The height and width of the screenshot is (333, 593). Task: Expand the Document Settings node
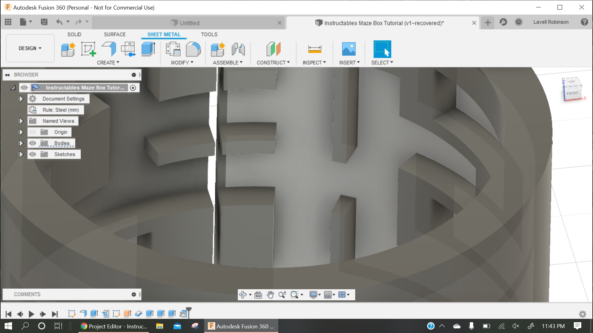click(x=21, y=99)
